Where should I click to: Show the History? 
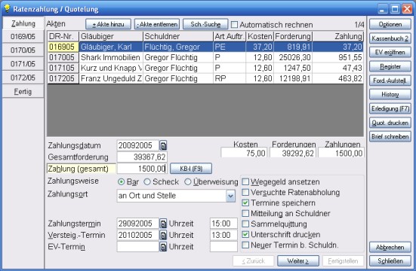click(390, 95)
